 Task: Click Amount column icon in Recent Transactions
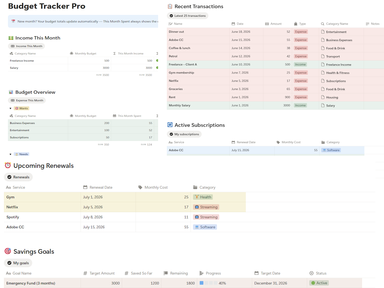pos(267,24)
